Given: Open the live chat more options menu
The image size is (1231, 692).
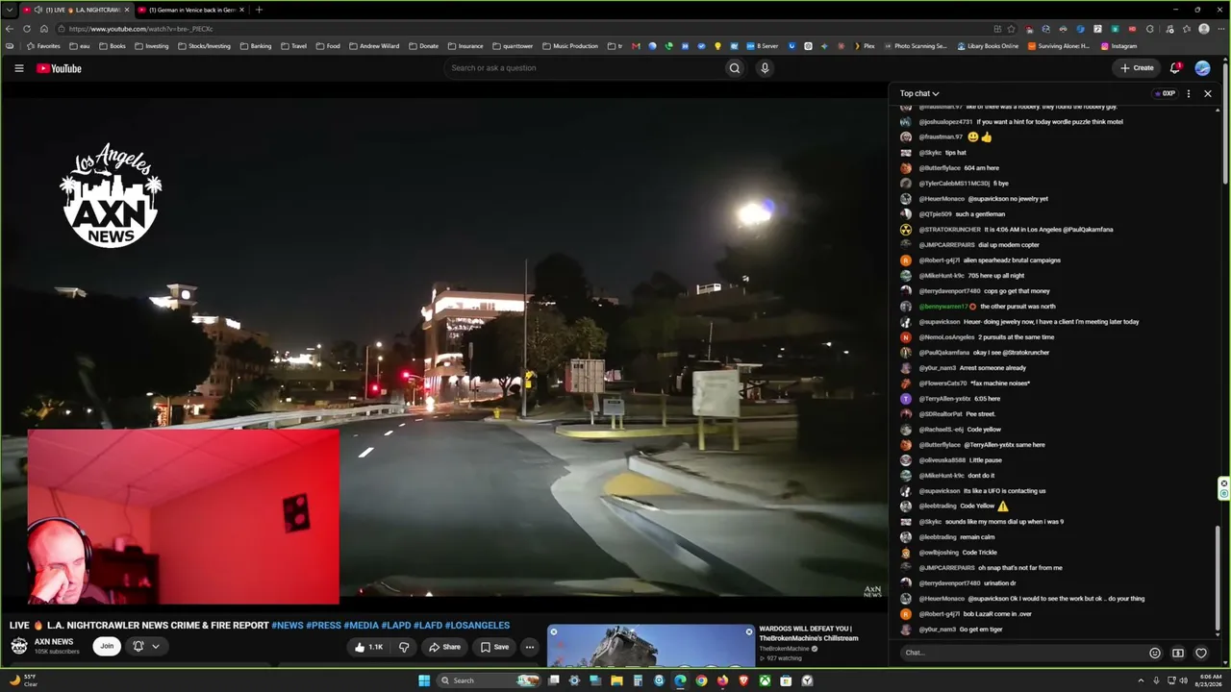Looking at the screenshot, I should (x=1189, y=93).
